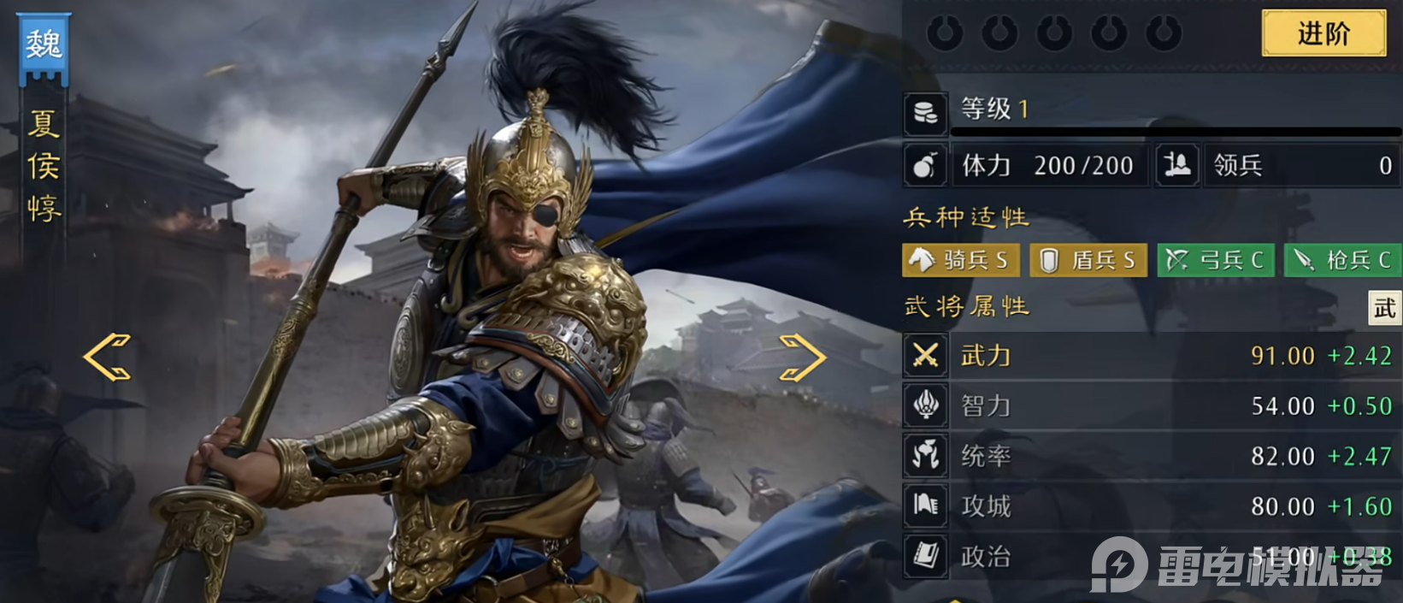The width and height of the screenshot is (1403, 603).
Task: Show the previous general with left arrow
Action: pos(108,357)
